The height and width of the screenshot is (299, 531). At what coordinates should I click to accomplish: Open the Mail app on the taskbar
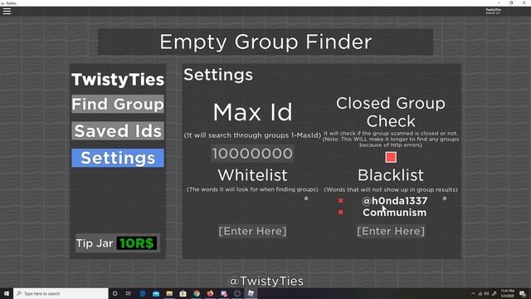pyautogui.click(x=156, y=293)
